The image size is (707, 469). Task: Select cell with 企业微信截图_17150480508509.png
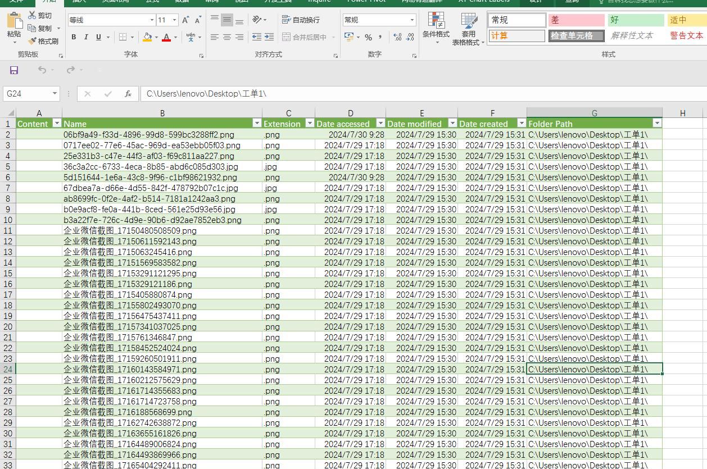point(130,231)
